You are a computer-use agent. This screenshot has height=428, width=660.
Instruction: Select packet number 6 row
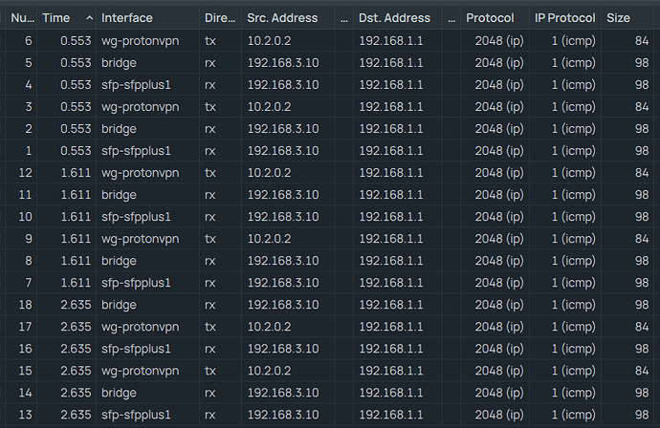[x=330, y=41]
